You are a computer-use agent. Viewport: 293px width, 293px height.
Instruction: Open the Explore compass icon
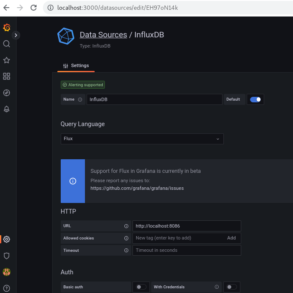[6, 93]
